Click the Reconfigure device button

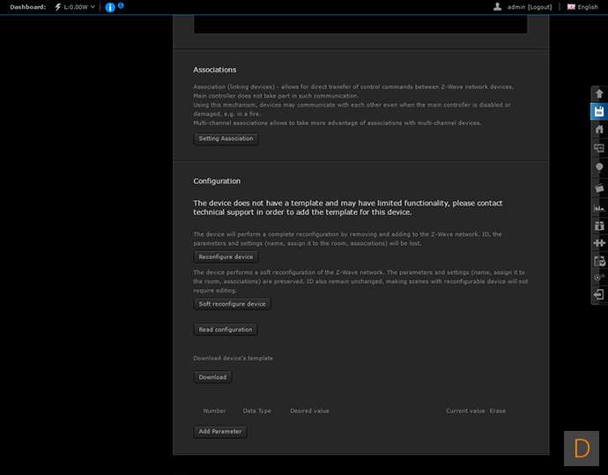point(226,256)
